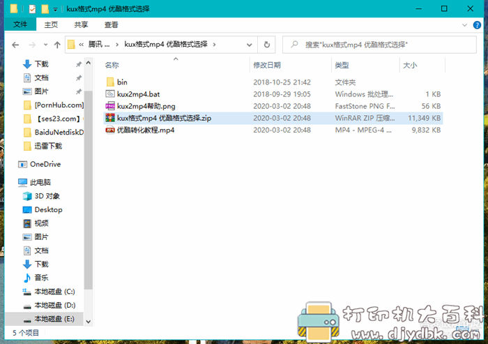
Task: Open 本地磁盘 (E:) drive
Action: (54, 319)
